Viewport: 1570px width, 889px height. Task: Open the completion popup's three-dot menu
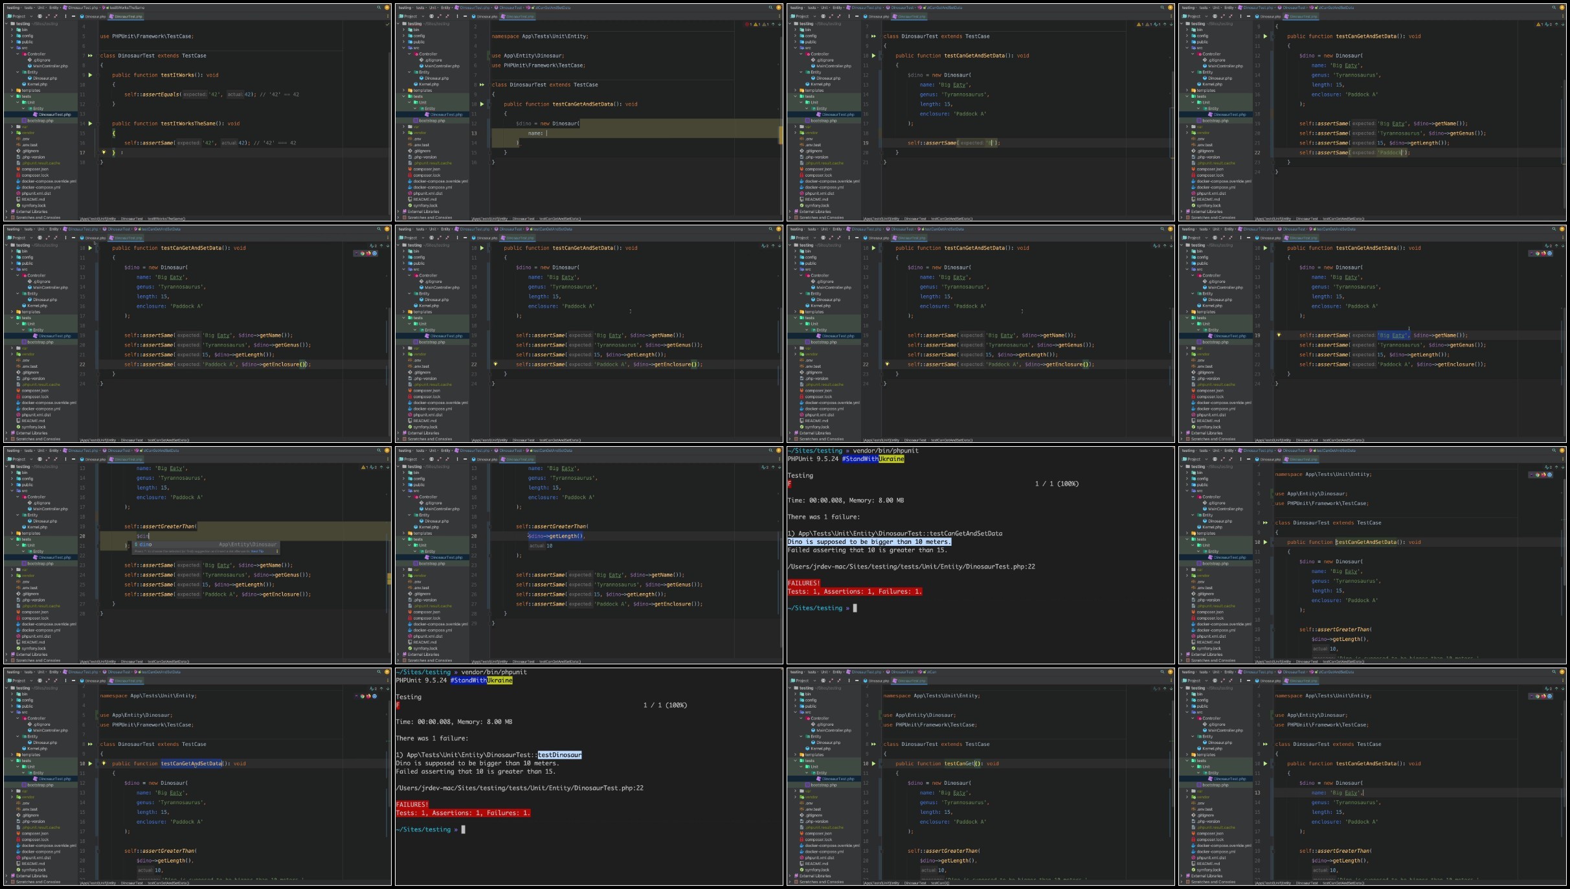pyautogui.click(x=277, y=551)
